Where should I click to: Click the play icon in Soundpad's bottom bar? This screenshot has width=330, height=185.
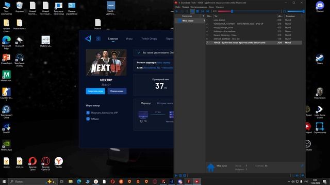coord(176,175)
